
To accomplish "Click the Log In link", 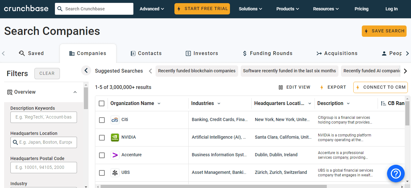I will tap(391, 9).
